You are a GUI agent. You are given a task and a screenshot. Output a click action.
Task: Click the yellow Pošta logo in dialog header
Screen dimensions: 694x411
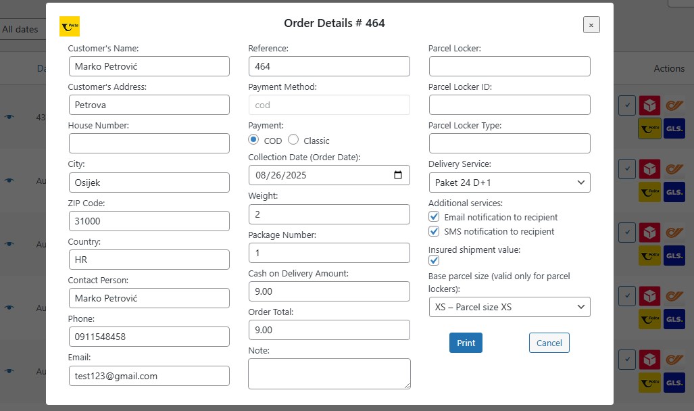70,26
